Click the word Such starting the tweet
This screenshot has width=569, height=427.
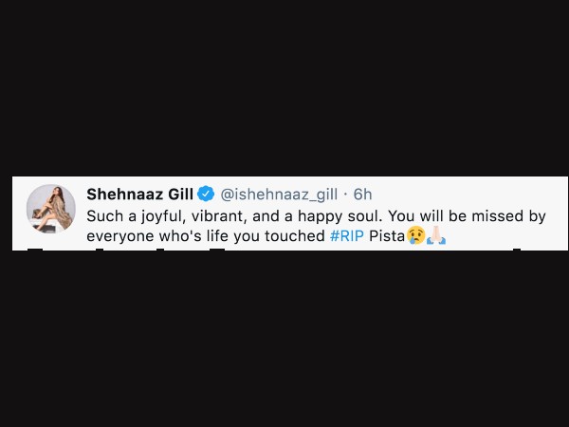pyautogui.click(x=105, y=216)
